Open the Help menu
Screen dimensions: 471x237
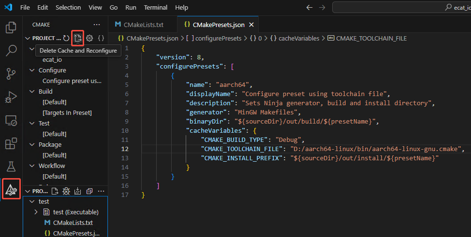pyautogui.click(x=181, y=8)
